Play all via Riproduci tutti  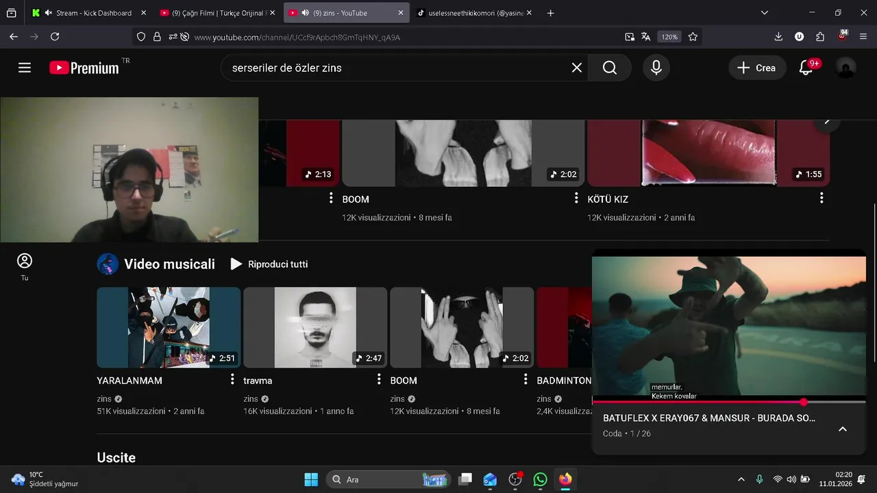pos(269,264)
